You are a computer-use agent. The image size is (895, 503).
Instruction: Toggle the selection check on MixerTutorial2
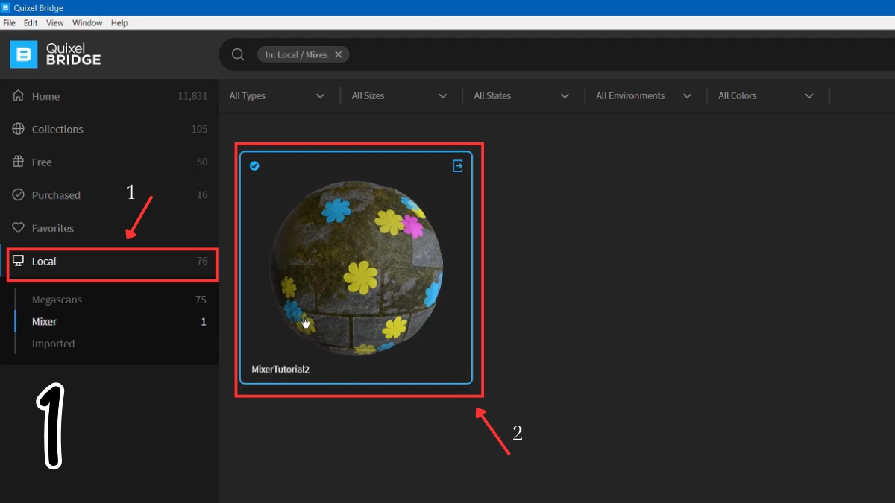click(254, 165)
